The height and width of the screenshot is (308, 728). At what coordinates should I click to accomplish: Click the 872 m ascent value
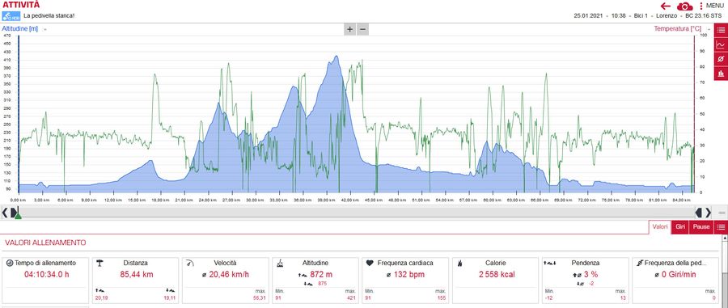coord(321,274)
